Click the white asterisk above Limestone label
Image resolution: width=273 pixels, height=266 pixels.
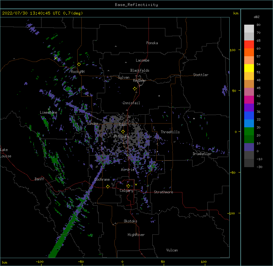[49, 109]
